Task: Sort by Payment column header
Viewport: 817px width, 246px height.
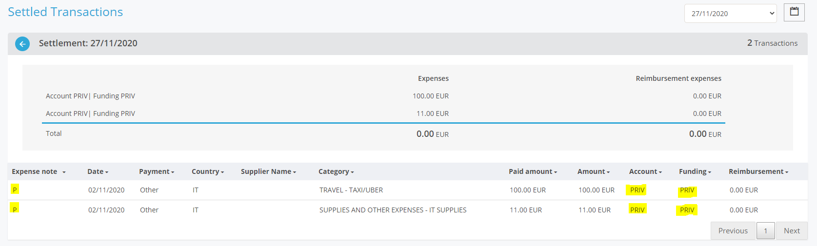Action: pyautogui.click(x=156, y=171)
